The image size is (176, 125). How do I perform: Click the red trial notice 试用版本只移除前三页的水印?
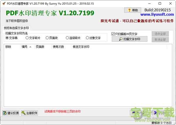(x=62, y=112)
